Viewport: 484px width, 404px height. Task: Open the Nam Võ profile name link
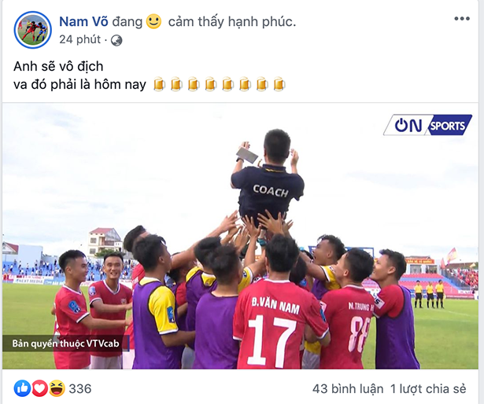pos(83,21)
